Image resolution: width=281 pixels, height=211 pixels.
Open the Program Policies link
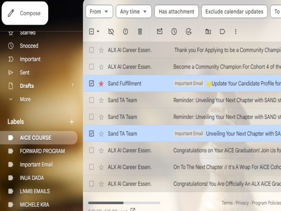click(266, 203)
